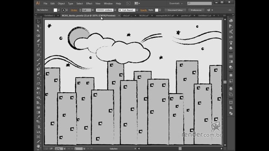
Task: Select the Eyedropper tool
Action: coord(38,117)
